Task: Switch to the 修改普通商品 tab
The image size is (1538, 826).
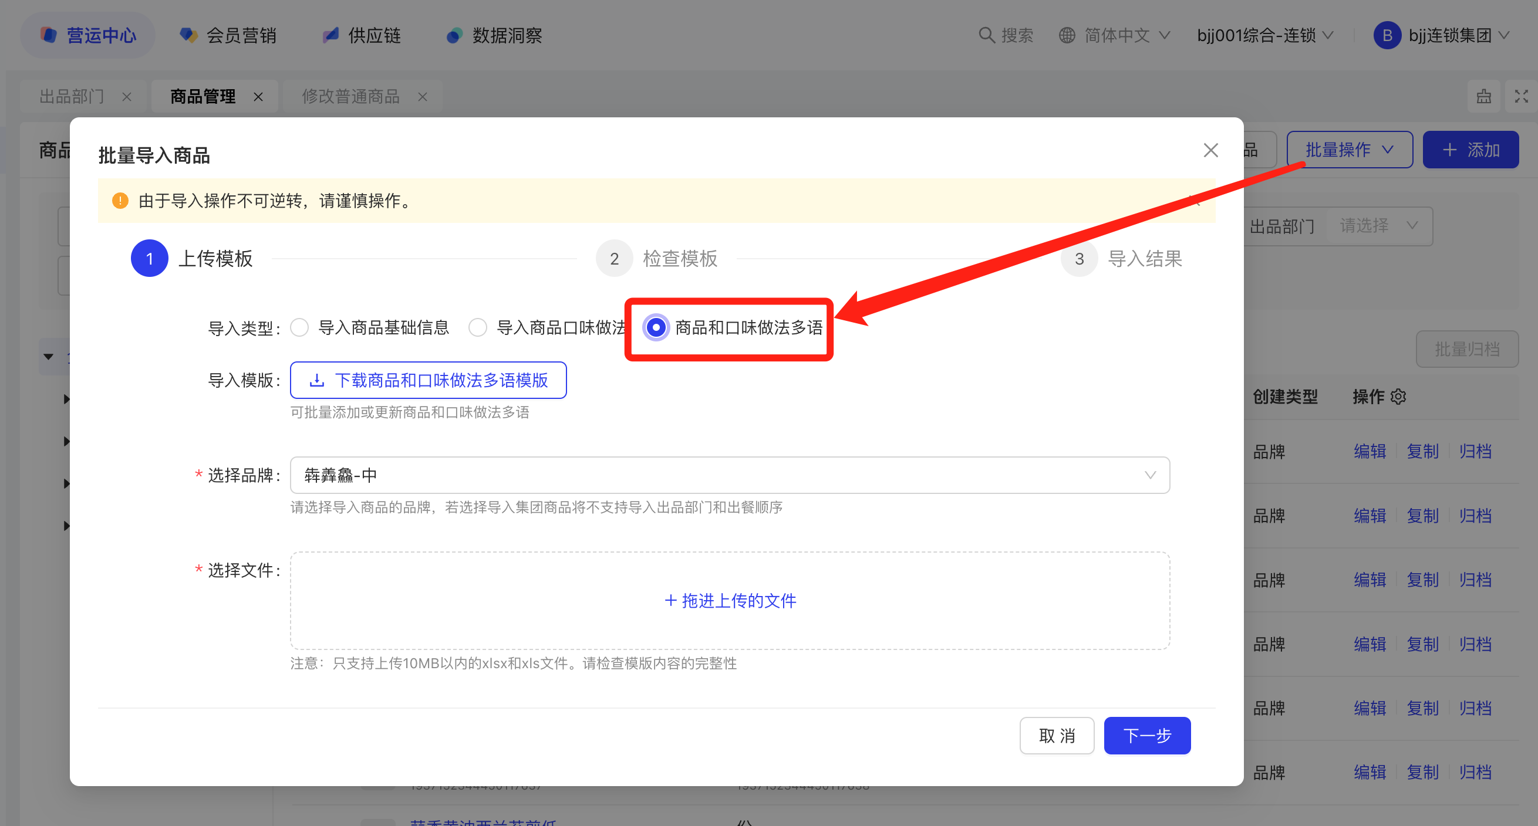Action: 350,96
